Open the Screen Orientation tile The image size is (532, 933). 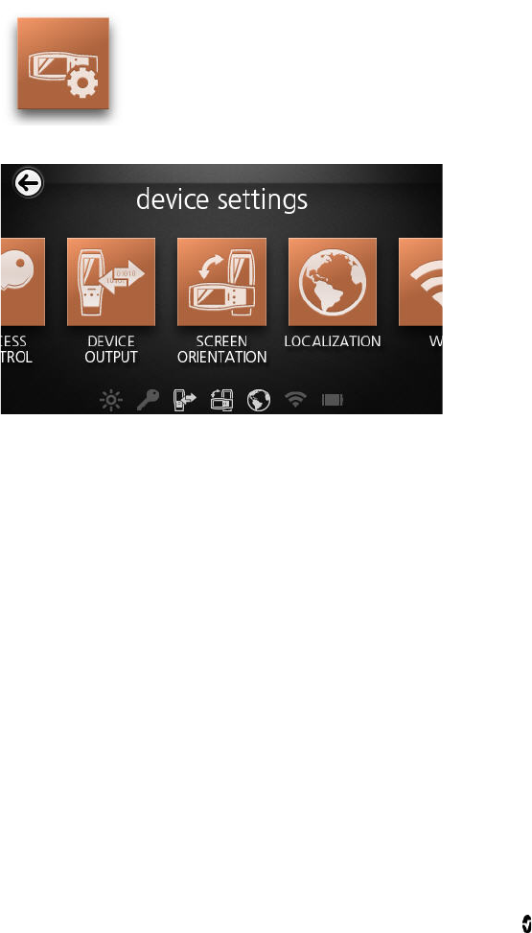222,282
